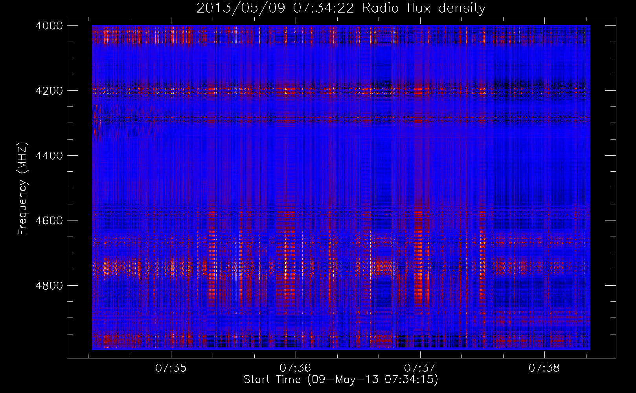
Task: Click the 4800 frequency axis label
Action: click(49, 286)
